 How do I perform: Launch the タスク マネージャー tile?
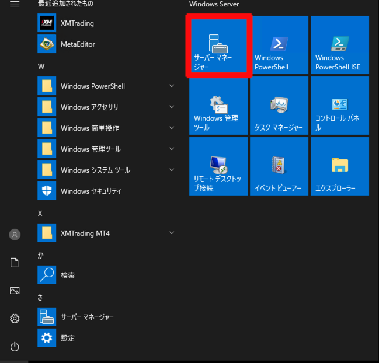click(279, 106)
